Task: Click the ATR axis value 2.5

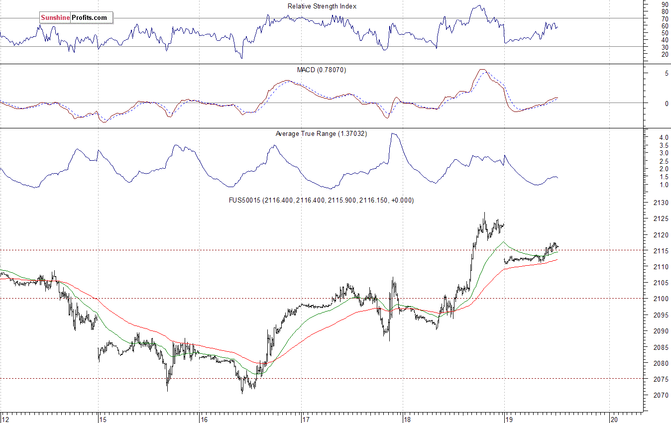Action: [x=663, y=161]
